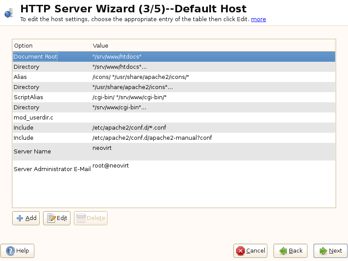Click the plus icon on Add button
Viewport: 348px width, 261px height.
(x=20, y=218)
